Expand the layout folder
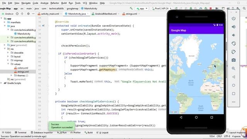Image resolution: width=247 pixels, height=139 pixels. pos(8,57)
